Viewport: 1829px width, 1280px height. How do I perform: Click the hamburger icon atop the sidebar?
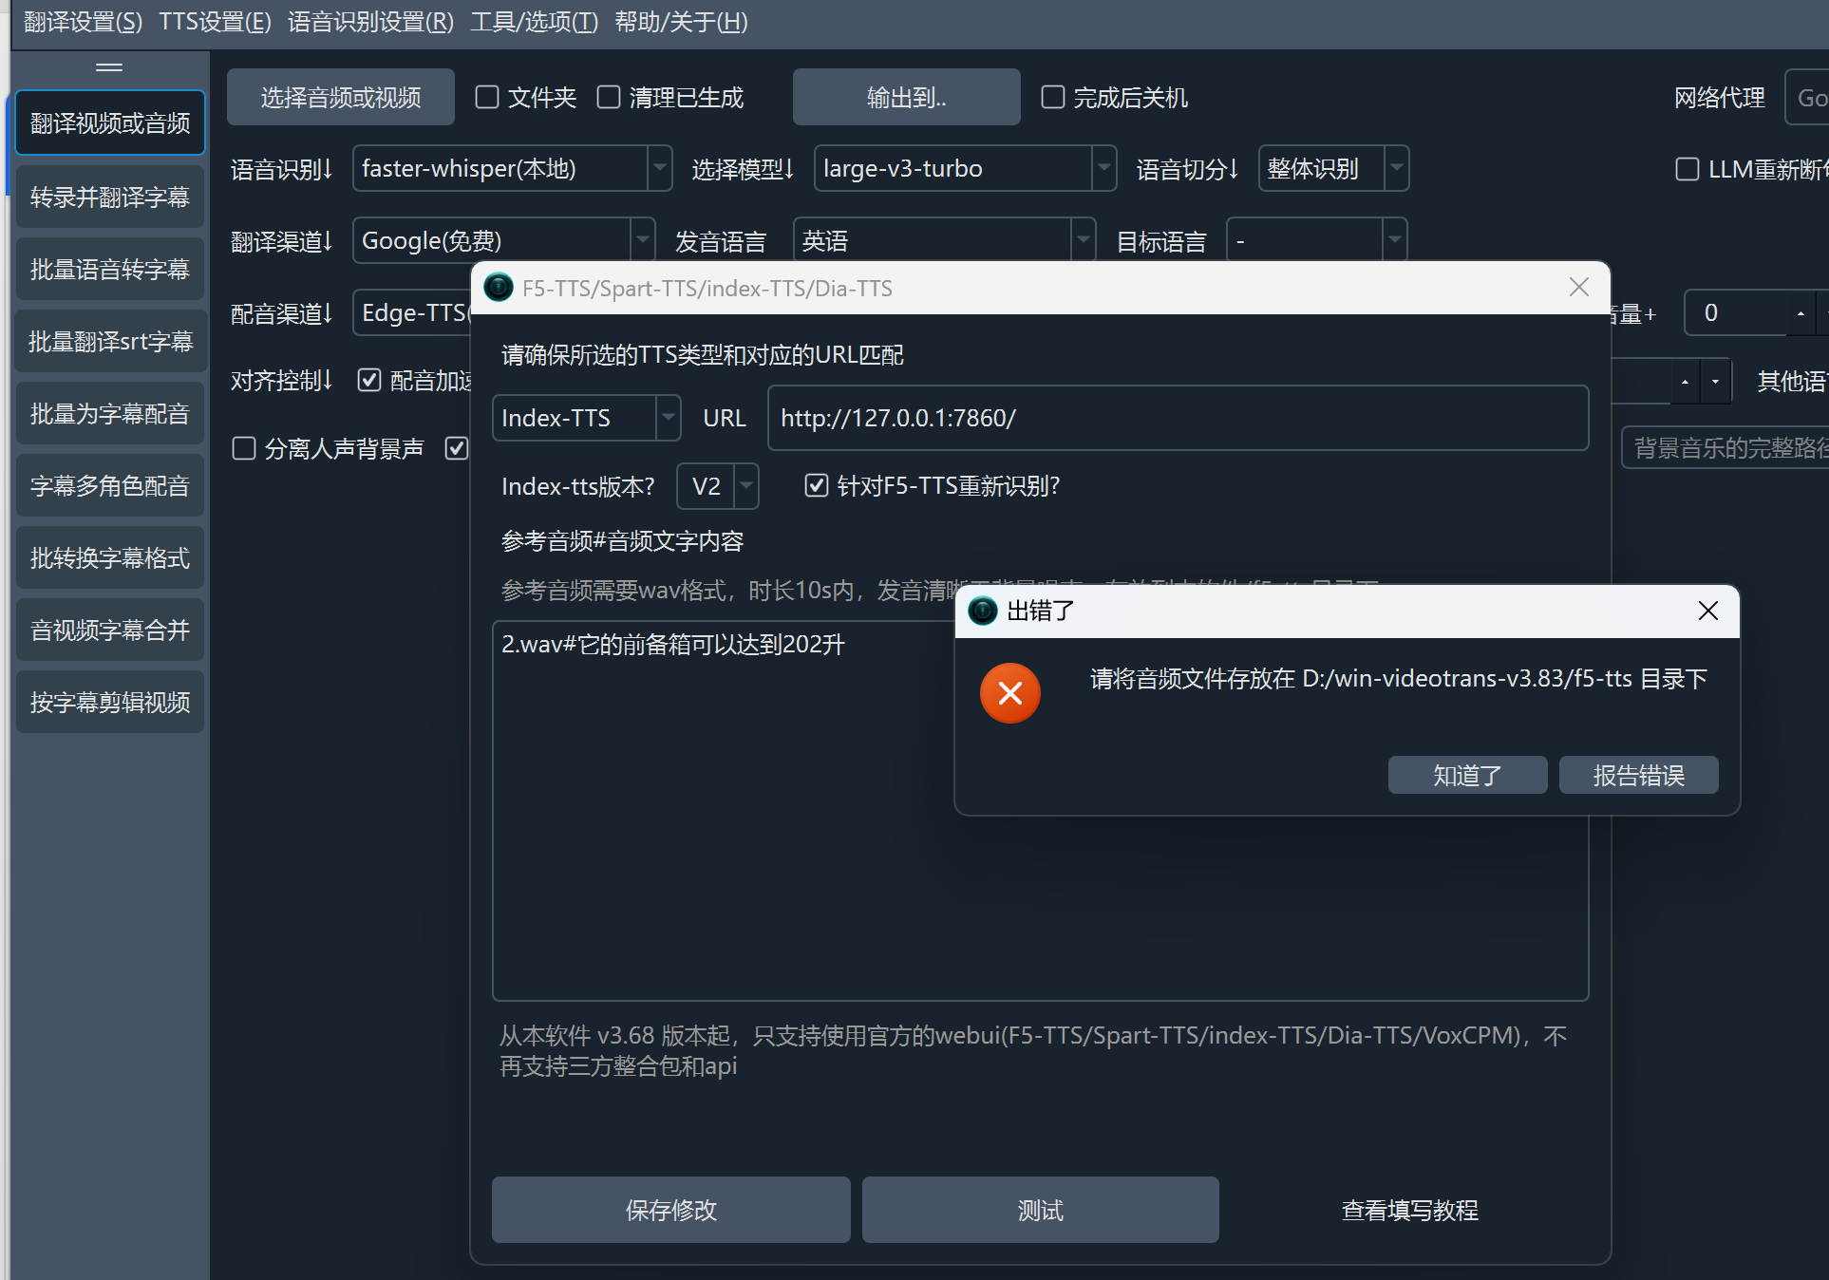[x=109, y=66]
